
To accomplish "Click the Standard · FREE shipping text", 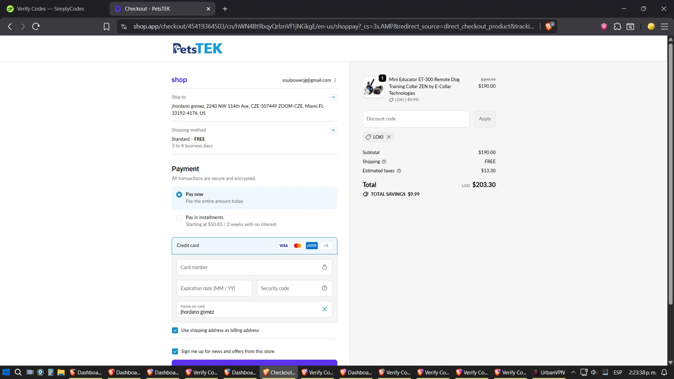I will pos(188,139).
